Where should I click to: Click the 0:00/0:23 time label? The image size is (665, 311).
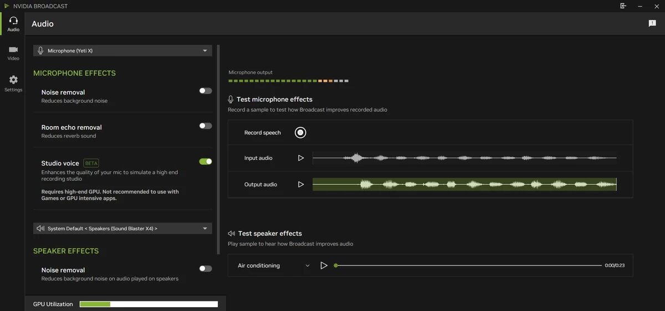(x=615, y=266)
